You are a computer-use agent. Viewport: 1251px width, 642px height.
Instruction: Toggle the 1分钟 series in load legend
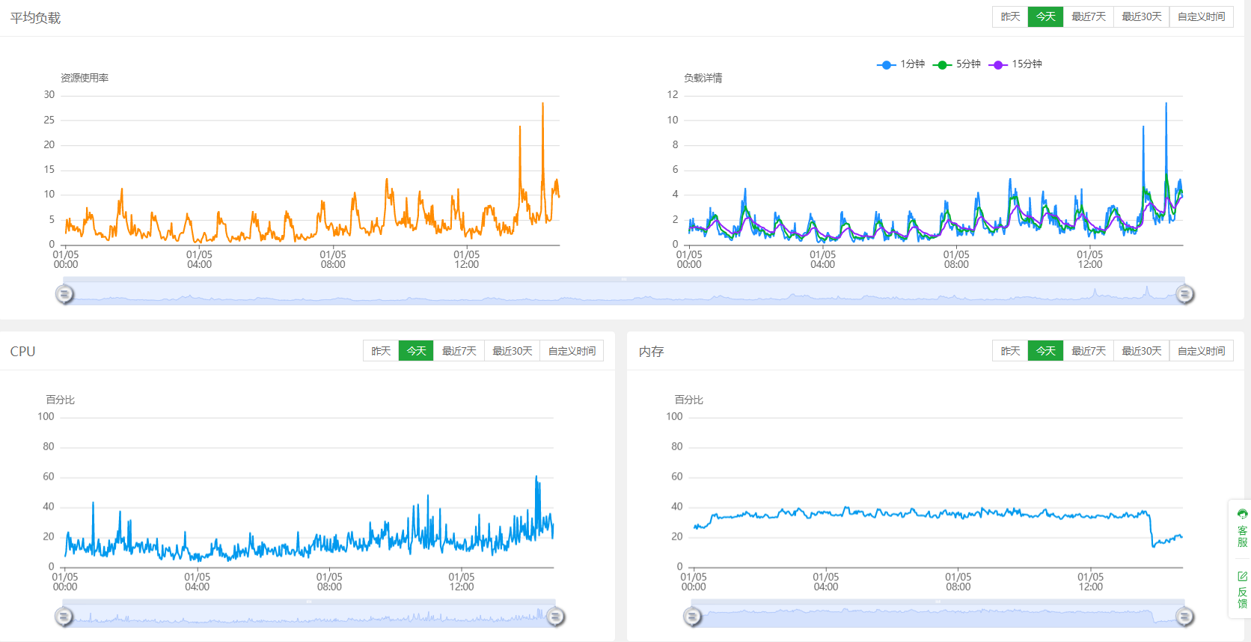coord(901,64)
